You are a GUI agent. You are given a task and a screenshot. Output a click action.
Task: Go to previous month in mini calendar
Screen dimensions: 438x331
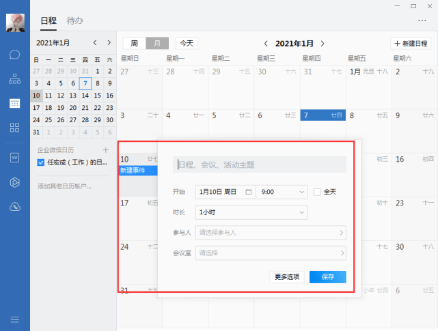95,43
